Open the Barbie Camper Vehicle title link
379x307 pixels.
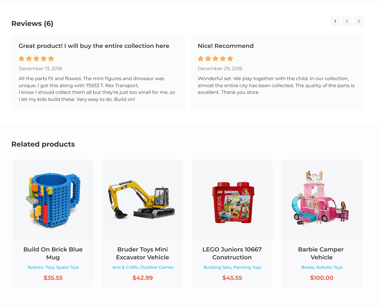click(321, 253)
